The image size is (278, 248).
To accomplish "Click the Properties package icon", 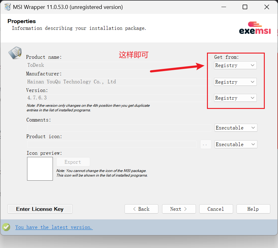I will [x=14, y=53].
